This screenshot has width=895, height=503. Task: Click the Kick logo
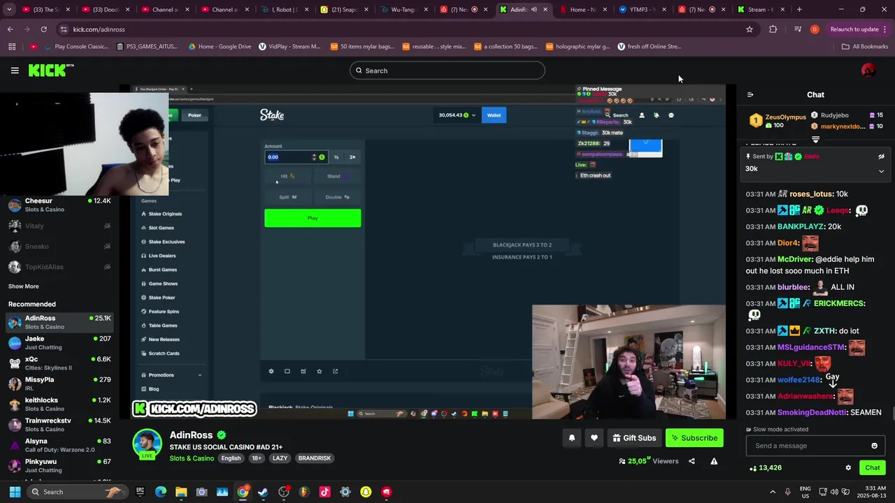(x=51, y=70)
